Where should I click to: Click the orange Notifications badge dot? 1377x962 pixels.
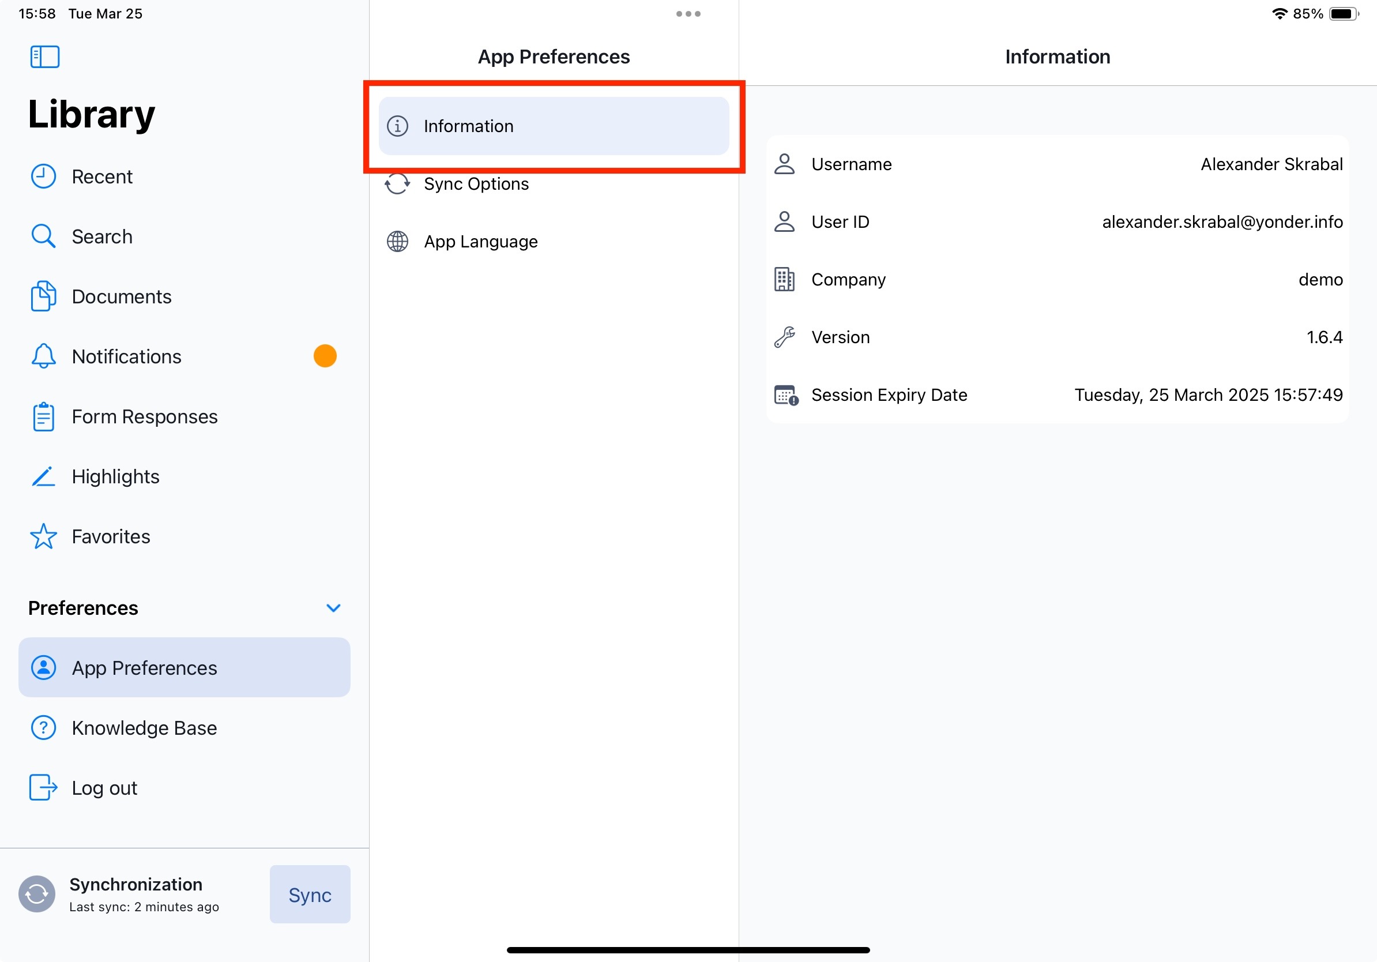pyautogui.click(x=325, y=356)
